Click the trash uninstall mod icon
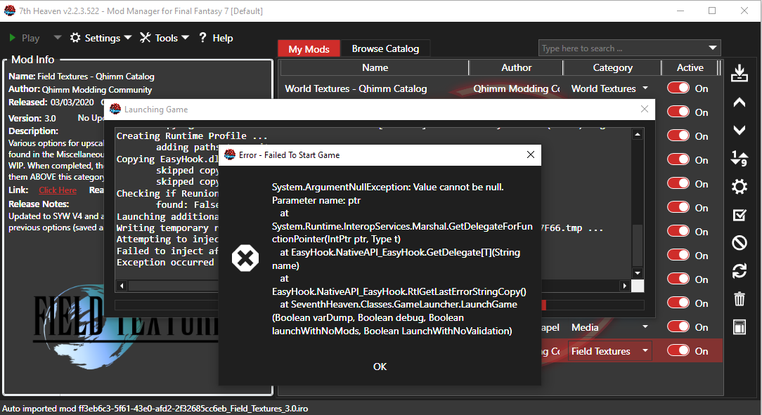Image resolution: width=762 pixels, height=415 pixels. point(740,298)
